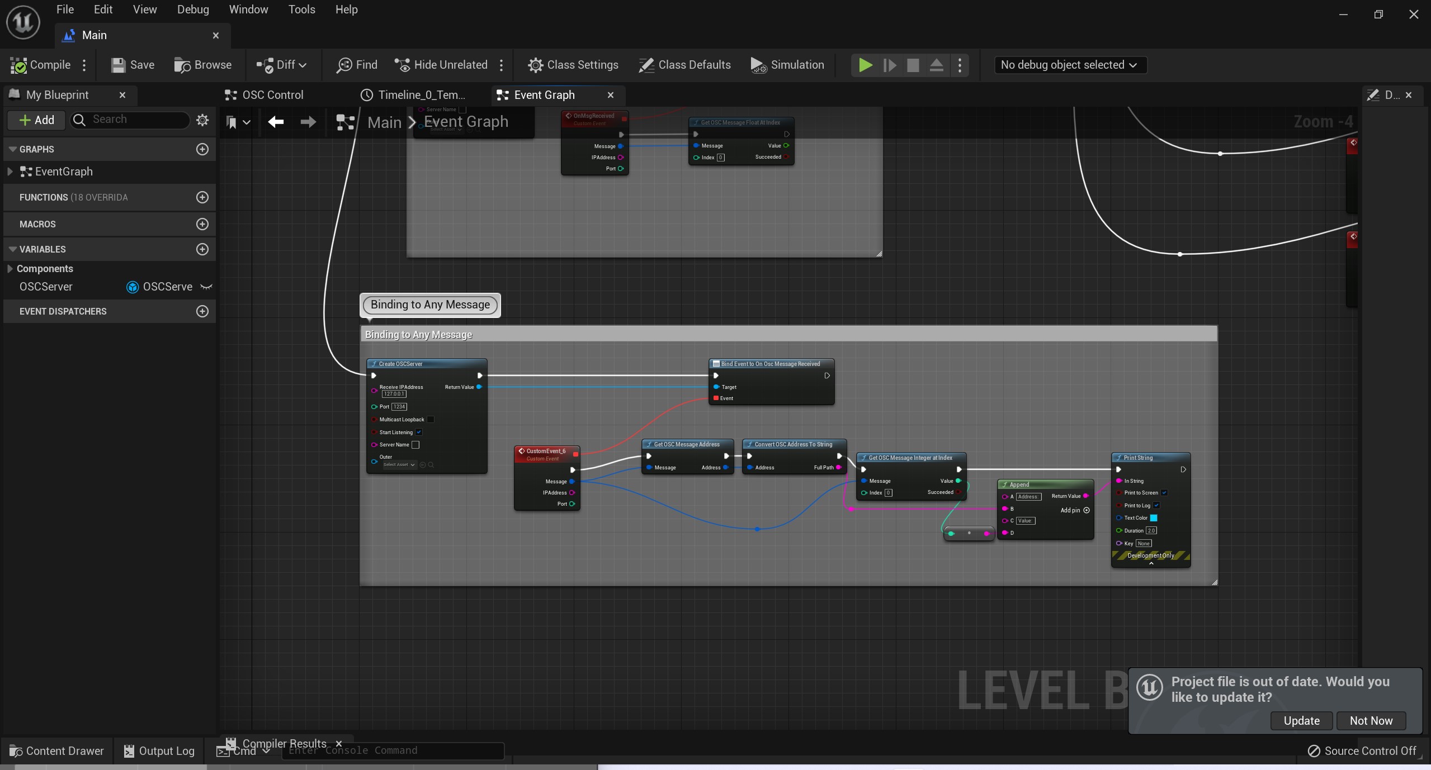
Task: Open debug object selection dropdown
Action: pos(1070,65)
